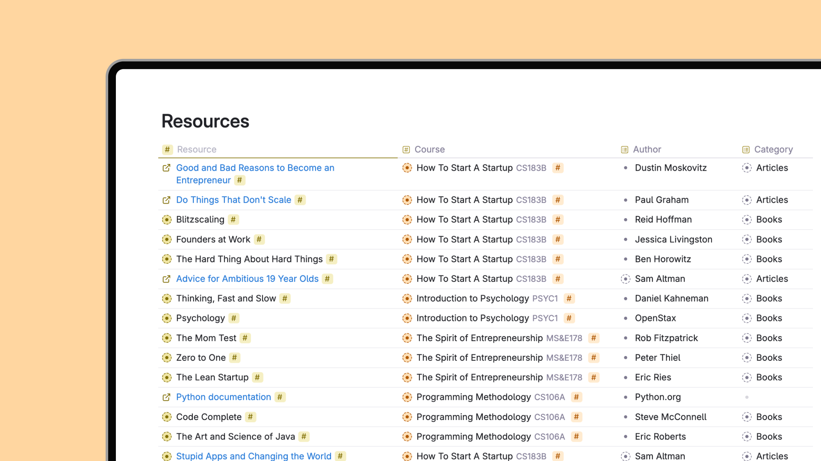The height and width of the screenshot is (461, 821).
Task: Select the Founders at Work resource title
Action: (213, 240)
